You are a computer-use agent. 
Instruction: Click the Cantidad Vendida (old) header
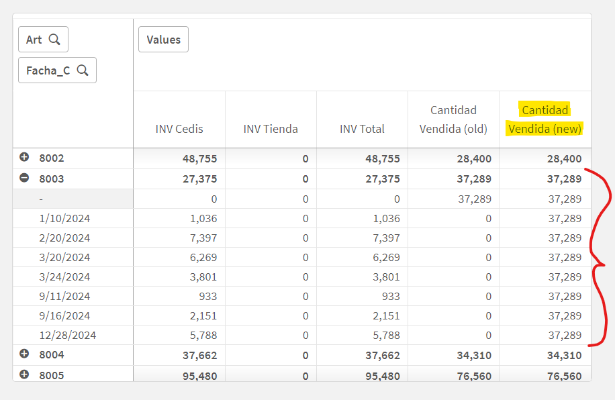(x=453, y=119)
